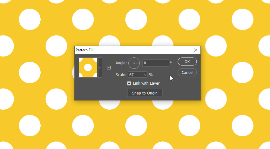Click the degree symbol beside Angle field
The width and height of the screenshot is (270, 149).
click(x=171, y=62)
